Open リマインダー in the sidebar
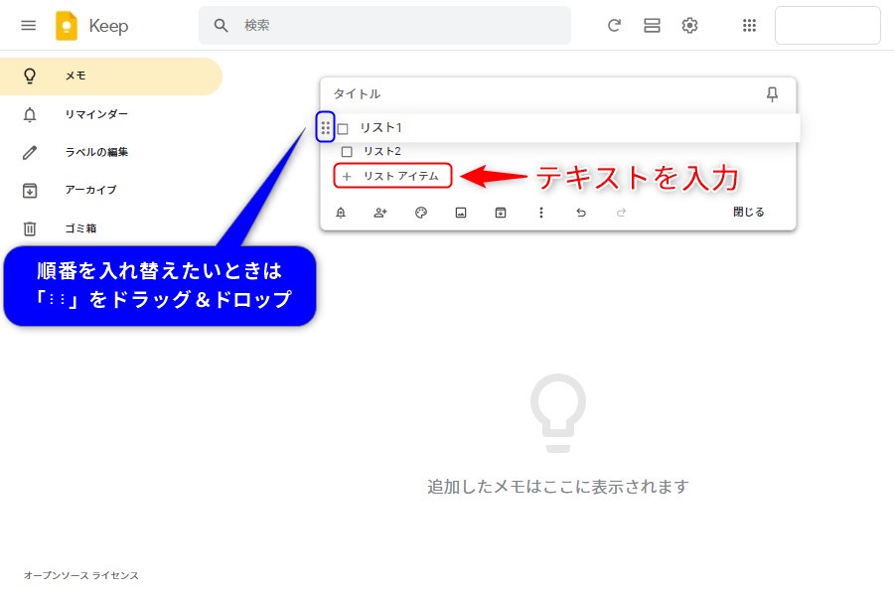Viewport: 894px width, 596px height. click(x=110, y=114)
